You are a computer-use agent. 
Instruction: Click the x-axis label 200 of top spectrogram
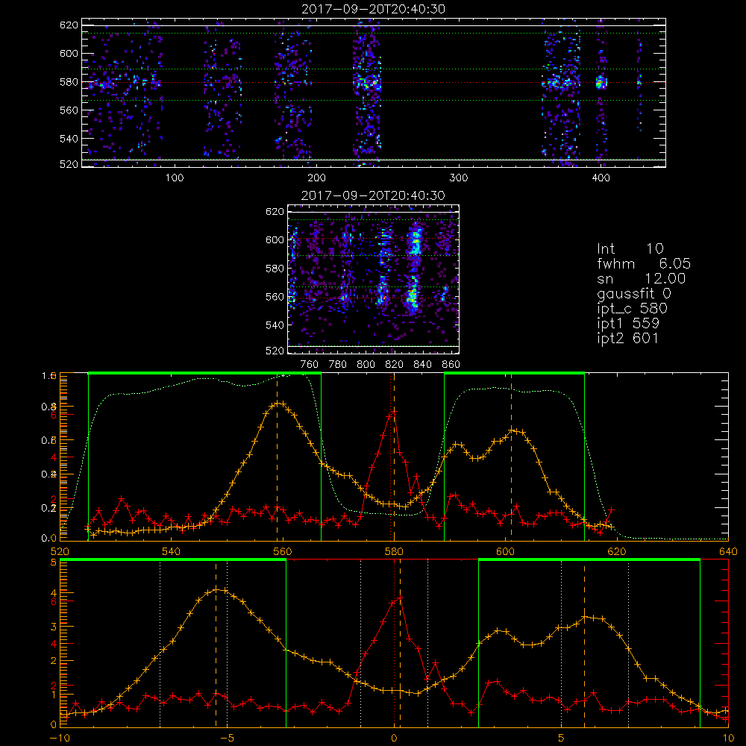[316, 178]
